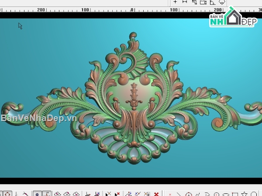Click the angle measurement icon in top toolbar

(x=212, y=2)
